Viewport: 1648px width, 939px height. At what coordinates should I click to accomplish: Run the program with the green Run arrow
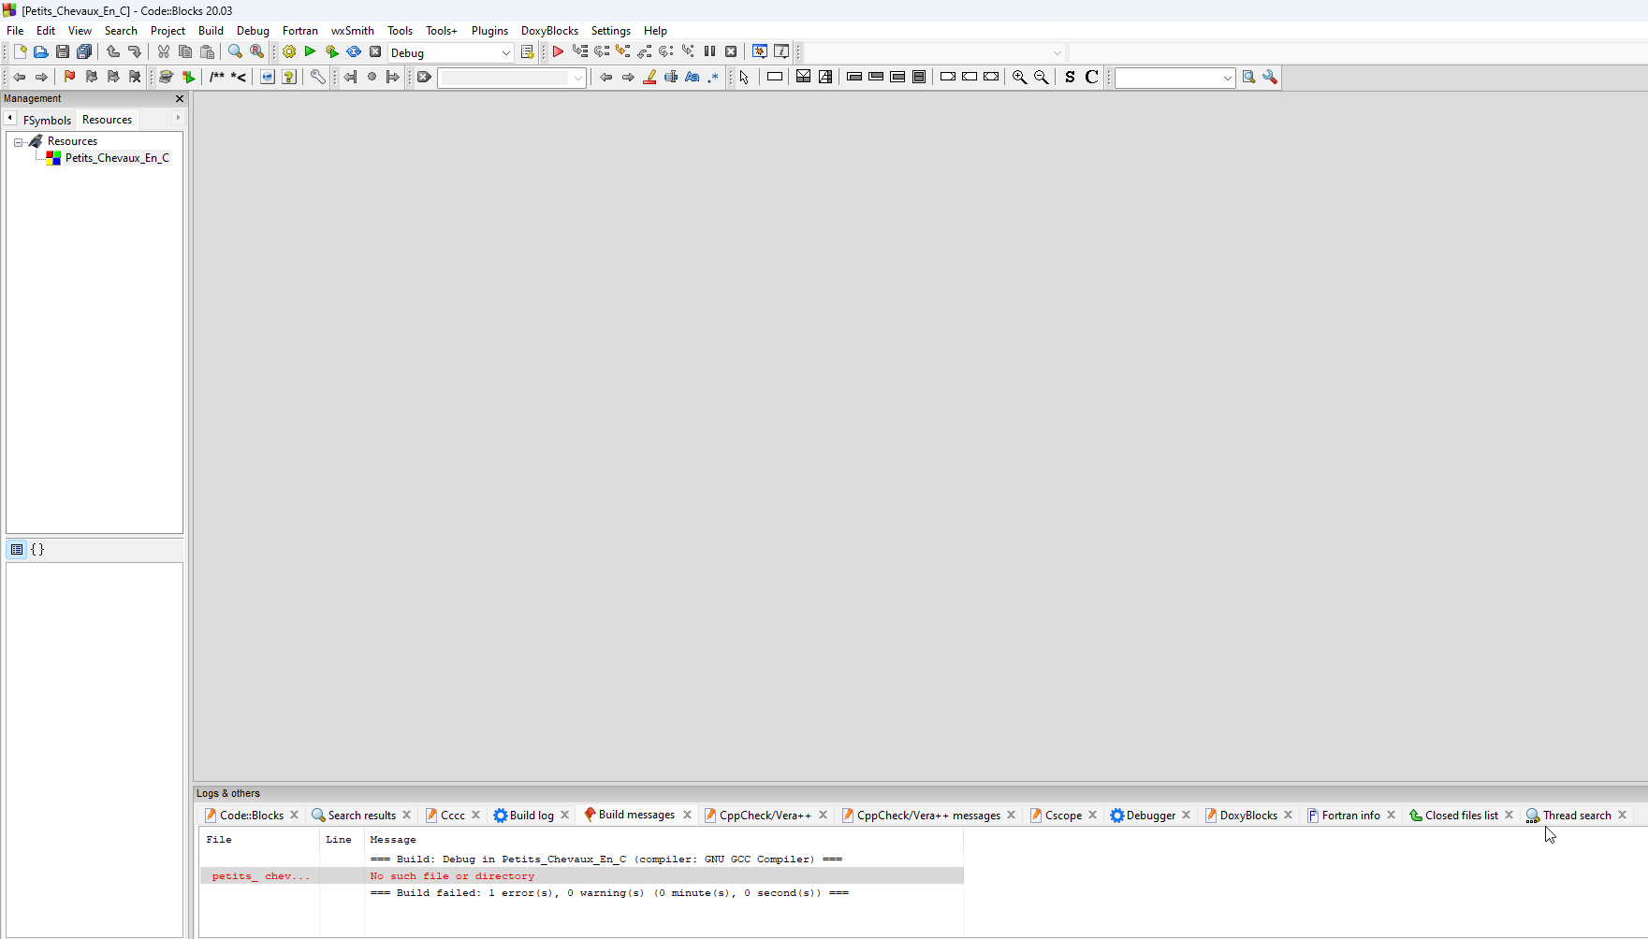[x=310, y=51]
